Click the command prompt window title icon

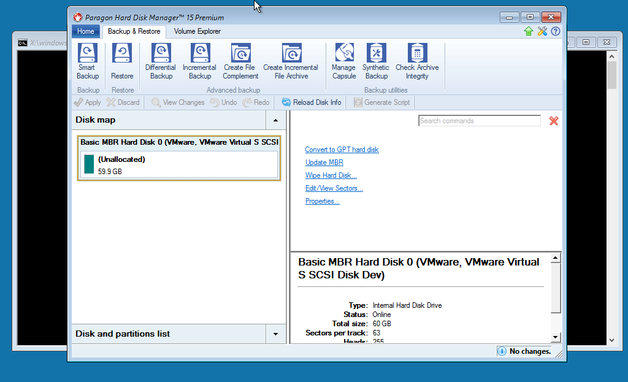click(23, 43)
